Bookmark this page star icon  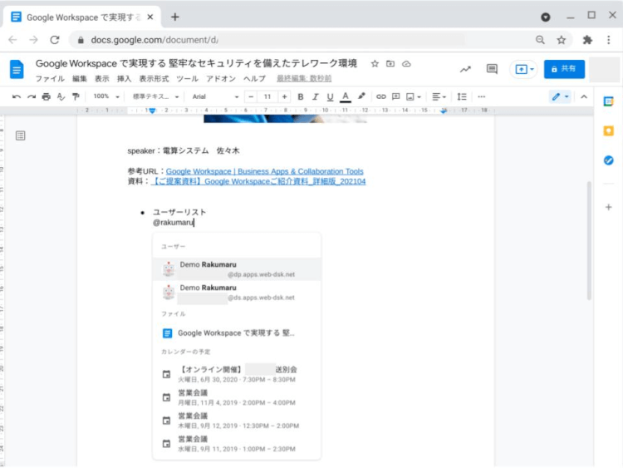tap(561, 40)
